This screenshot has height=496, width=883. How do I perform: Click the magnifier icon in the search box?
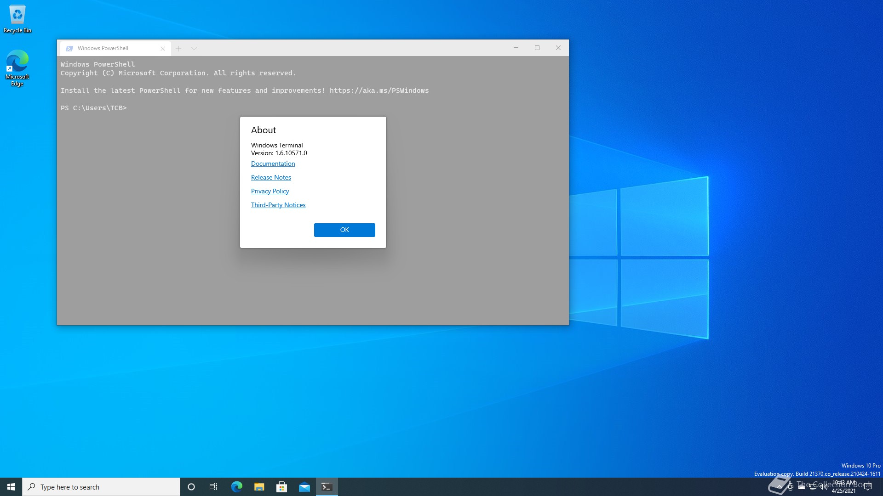tap(31, 487)
